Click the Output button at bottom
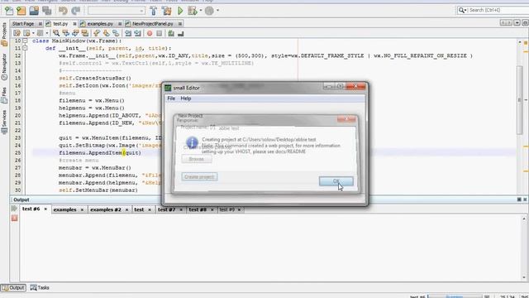The height and width of the screenshot is (298, 529). click(x=13, y=288)
